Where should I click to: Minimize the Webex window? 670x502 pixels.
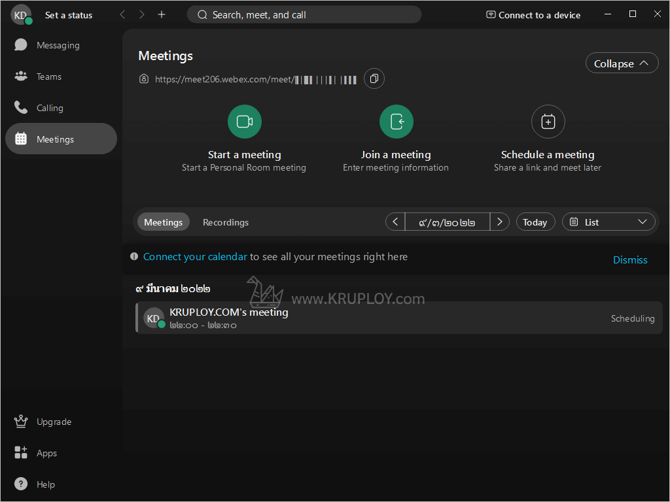pos(608,14)
